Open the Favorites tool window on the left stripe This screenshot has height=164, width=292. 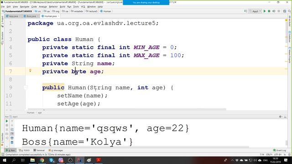click(x=2, y=139)
